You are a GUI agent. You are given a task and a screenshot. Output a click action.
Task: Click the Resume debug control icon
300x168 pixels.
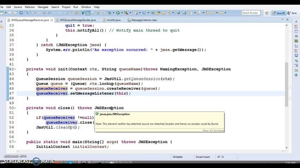(34, 13)
